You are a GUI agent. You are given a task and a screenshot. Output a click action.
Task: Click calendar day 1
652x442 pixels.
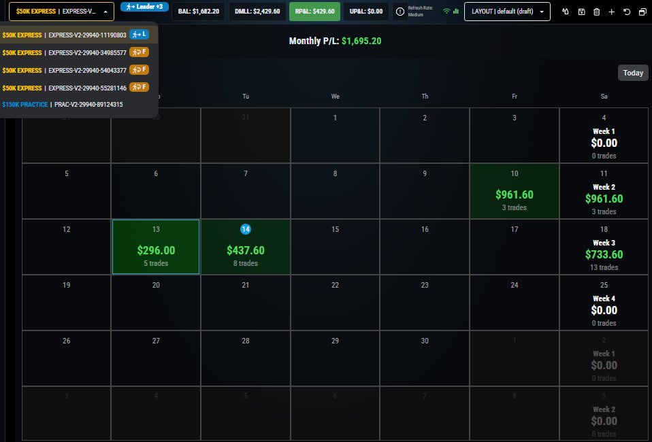coord(335,135)
